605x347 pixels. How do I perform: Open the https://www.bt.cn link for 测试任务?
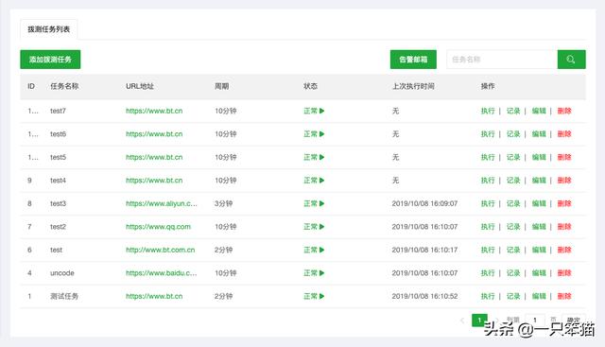pyautogui.click(x=154, y=297)
